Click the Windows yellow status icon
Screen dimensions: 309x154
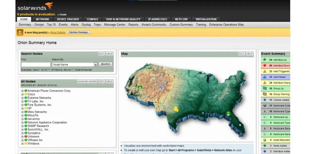click(26, 143)
